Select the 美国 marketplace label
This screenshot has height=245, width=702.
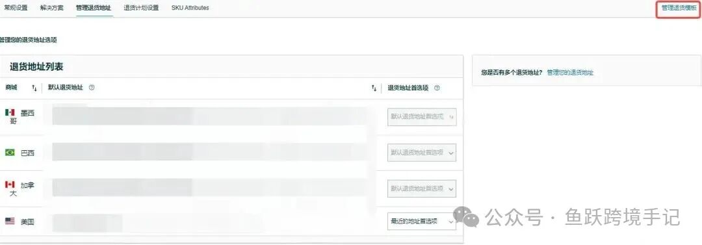pyautogui.click(x=27, y=221)
